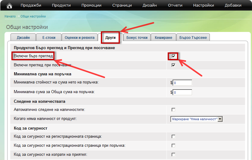Switch to the Дизайн settings tab
252x160 pixels.
[23, 38]
